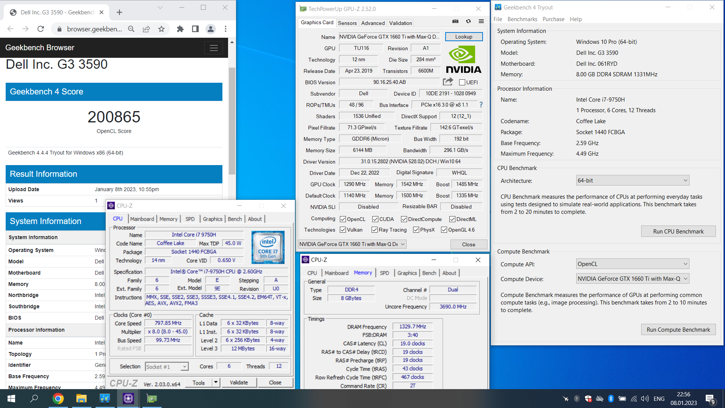The width and height of the screenshot is (725, 408).
Task: Open Chrome extensions puzzle icon
Action: (180, 29)
